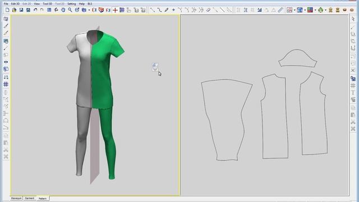Image resolution: width=359 pixels, height=202 pixels.
Task: Expand the green icon dropdown arrow
Action: (x=325, y=10)
